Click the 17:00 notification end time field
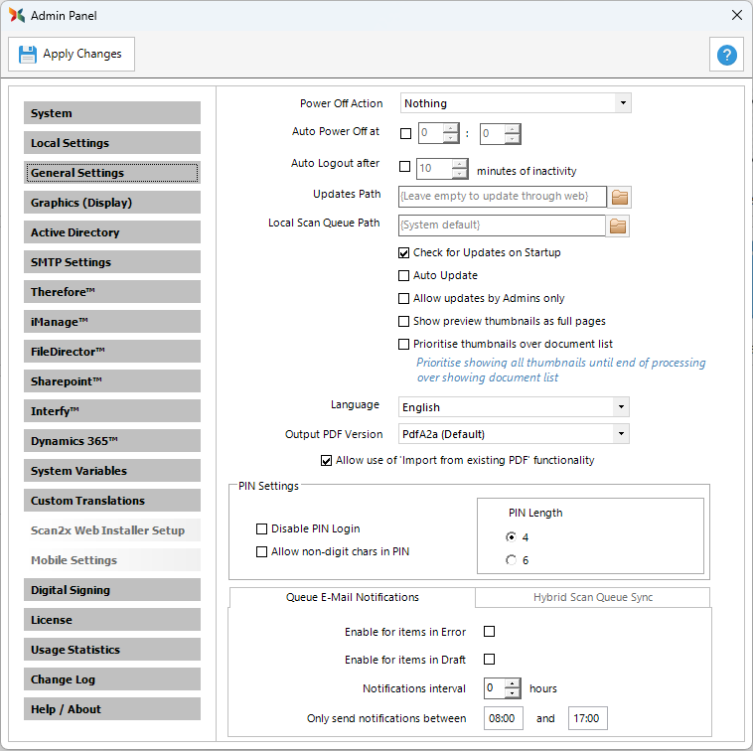The height and width of the screenshot is (751, 753). pos(588,718)
